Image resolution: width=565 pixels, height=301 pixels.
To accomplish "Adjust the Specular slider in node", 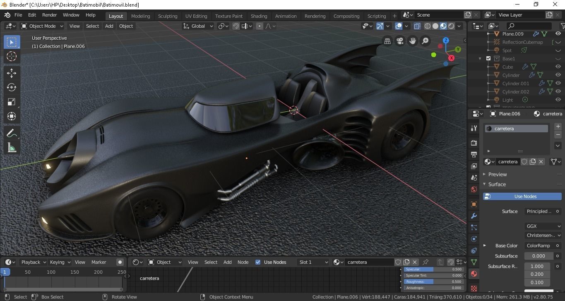I will coord(433,269).
